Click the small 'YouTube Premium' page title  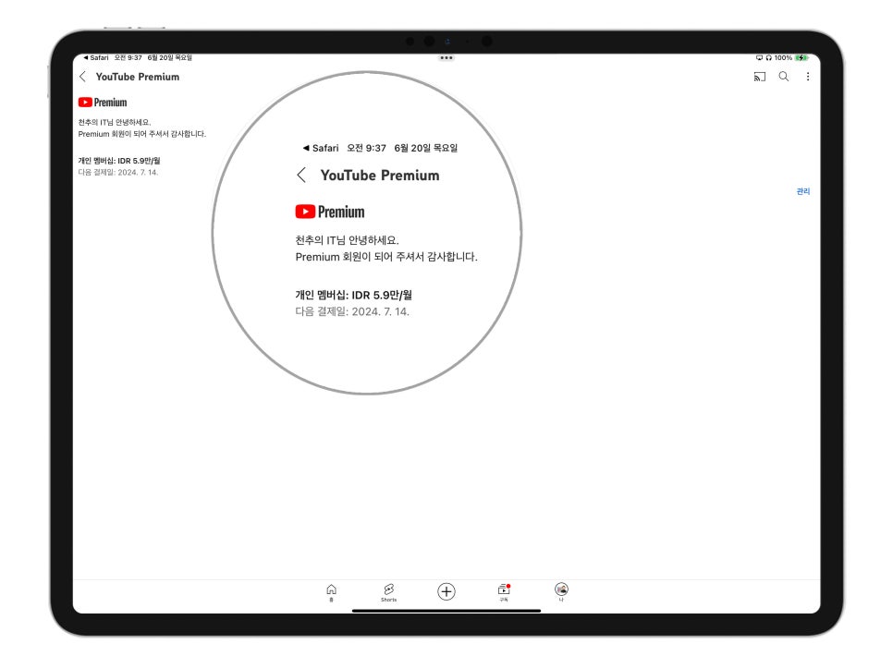[137, 77]
